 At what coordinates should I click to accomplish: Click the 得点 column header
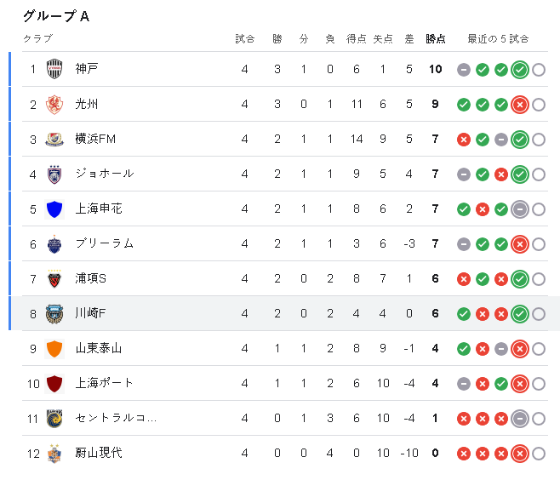pos(357,38)
